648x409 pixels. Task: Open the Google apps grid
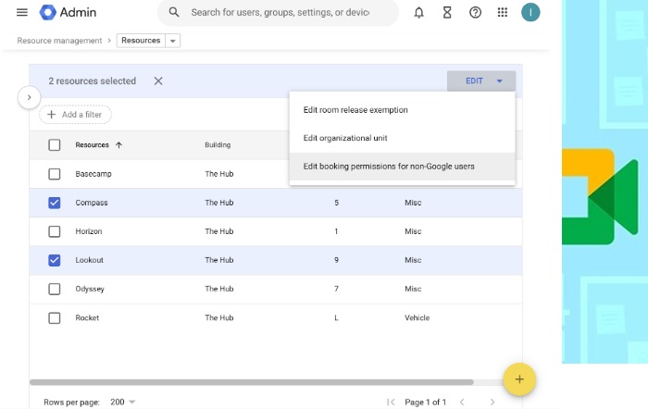(503, 12)
